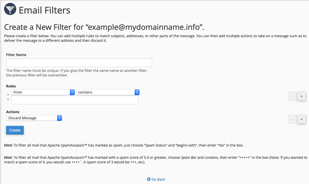Click the Actions section label
309x184 pixels.
[13, 112]
